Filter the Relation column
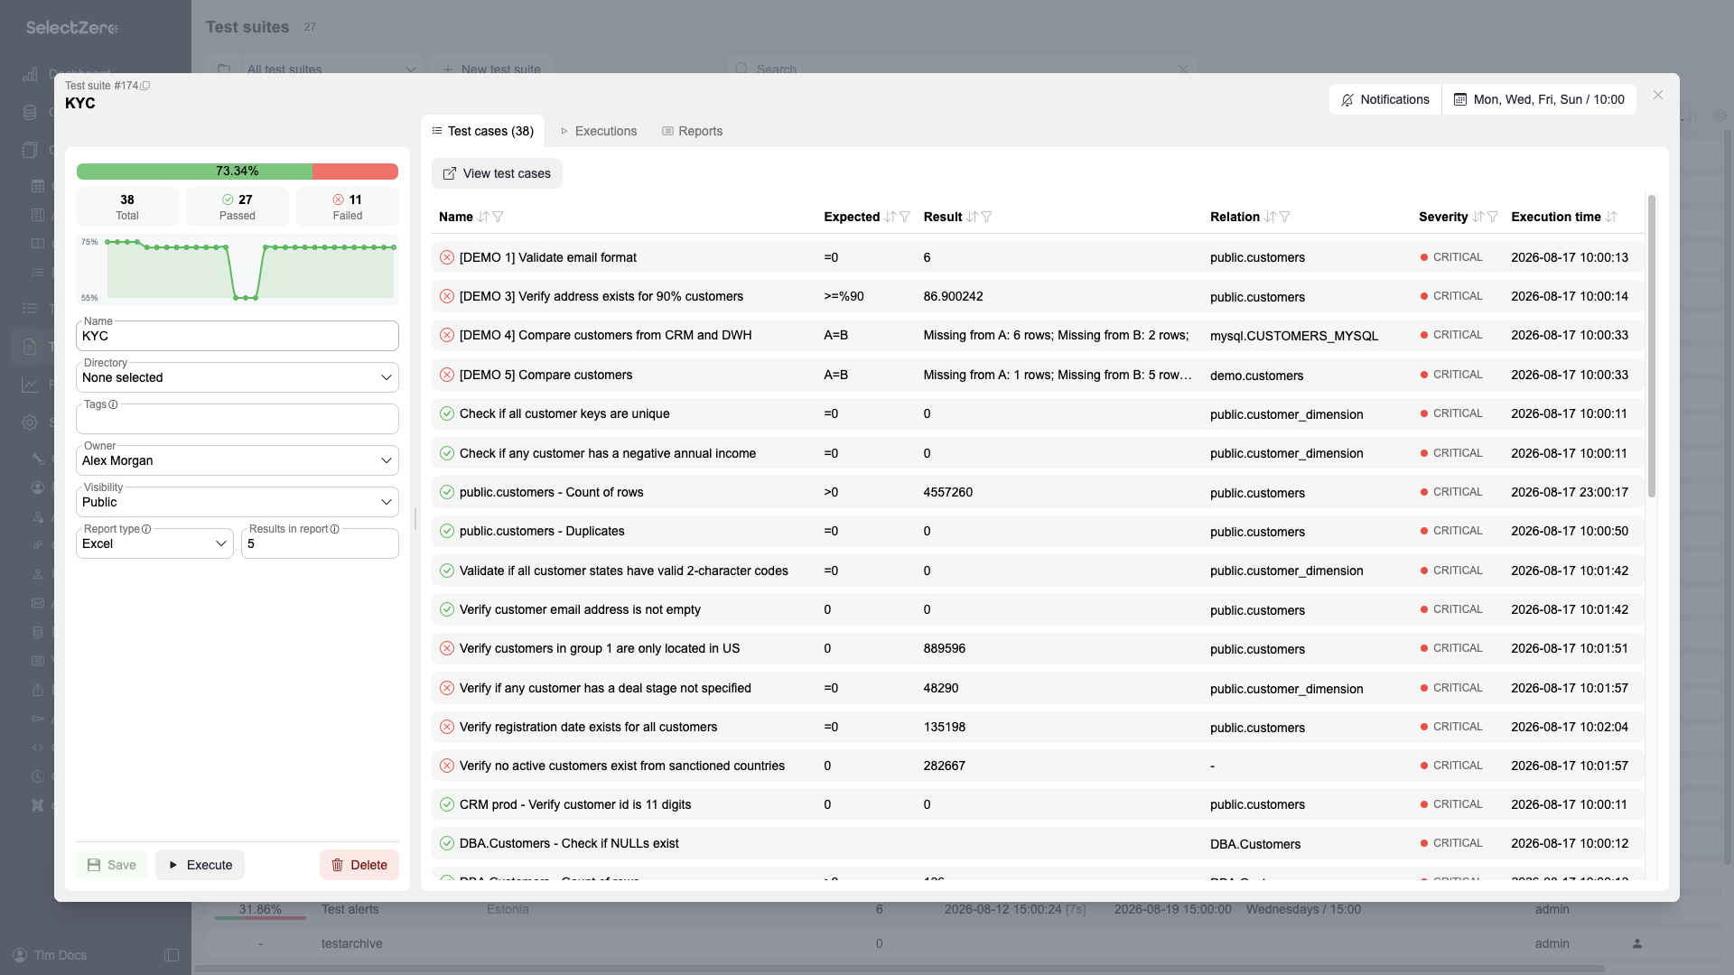The image size is (1734, 975). (1284, 217)
